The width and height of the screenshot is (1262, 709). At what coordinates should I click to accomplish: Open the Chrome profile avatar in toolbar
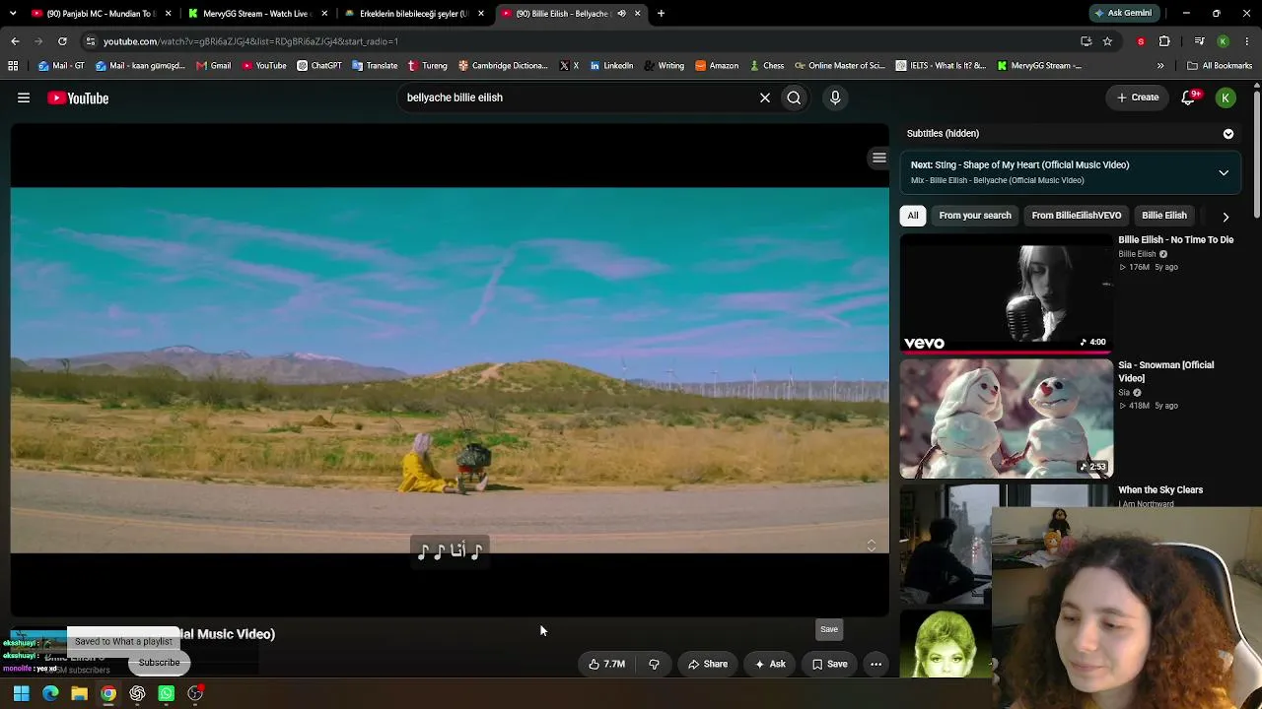coord(1223,41)
